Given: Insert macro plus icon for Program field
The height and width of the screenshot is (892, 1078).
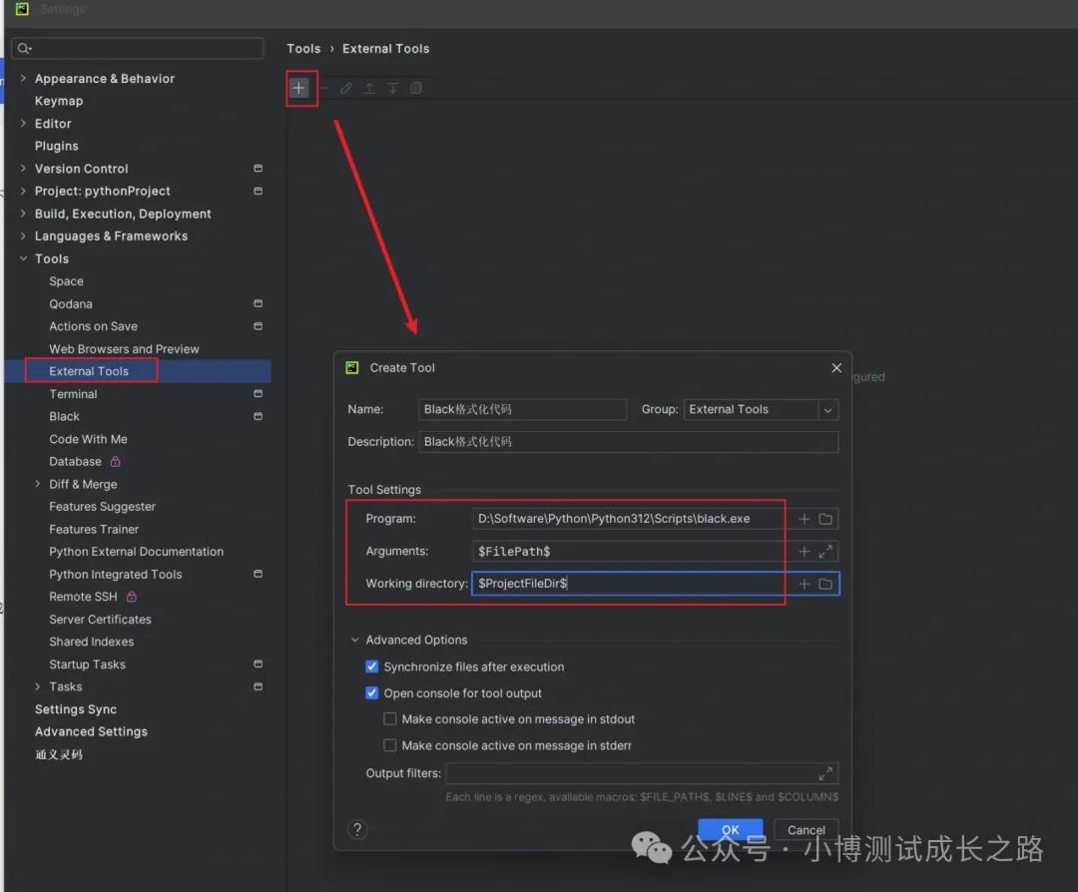Looking at the screenshot, I should [x=804, y=519].
